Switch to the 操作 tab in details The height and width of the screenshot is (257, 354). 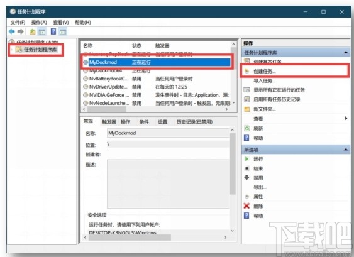click(x=125, y=122)
